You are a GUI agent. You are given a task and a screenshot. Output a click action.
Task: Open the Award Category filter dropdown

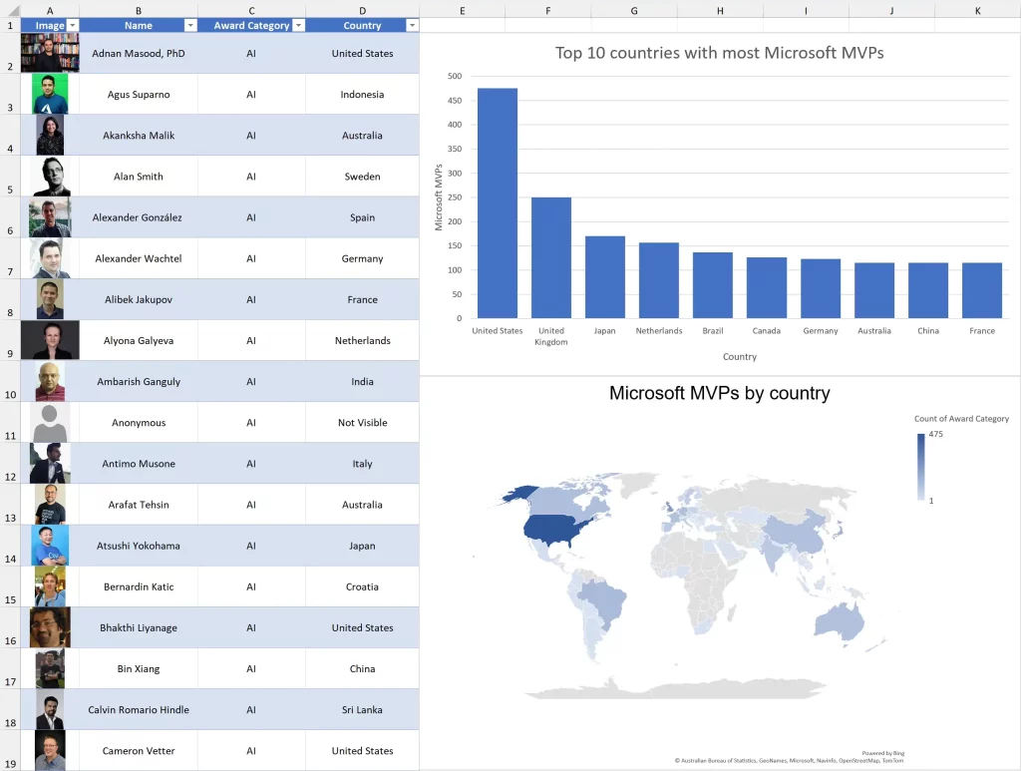298,25
